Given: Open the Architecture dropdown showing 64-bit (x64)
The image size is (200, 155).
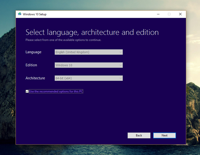Looking at the screenshot, I should (x=88, y=78).
